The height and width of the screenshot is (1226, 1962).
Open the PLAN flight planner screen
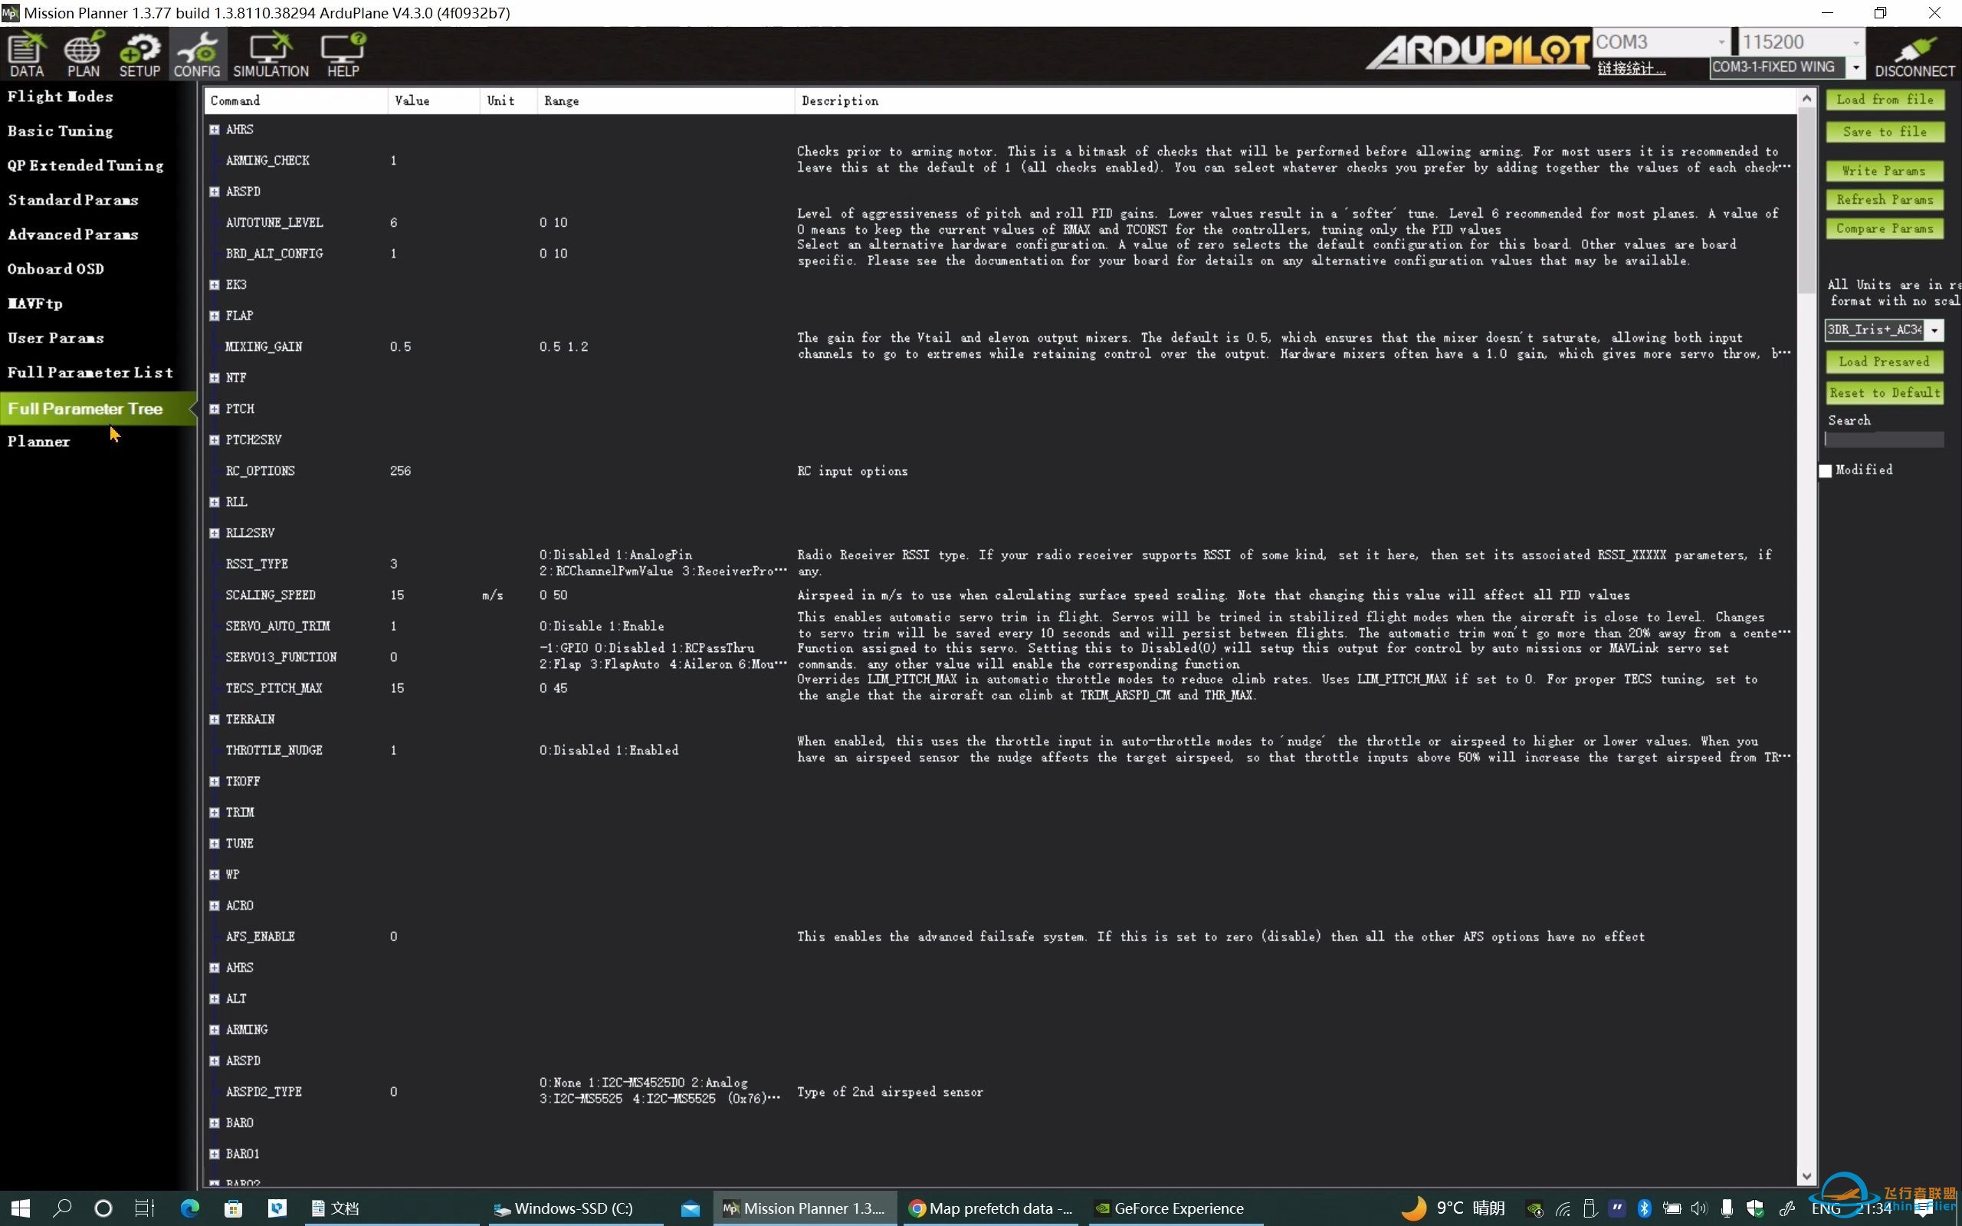pos(84,54)
